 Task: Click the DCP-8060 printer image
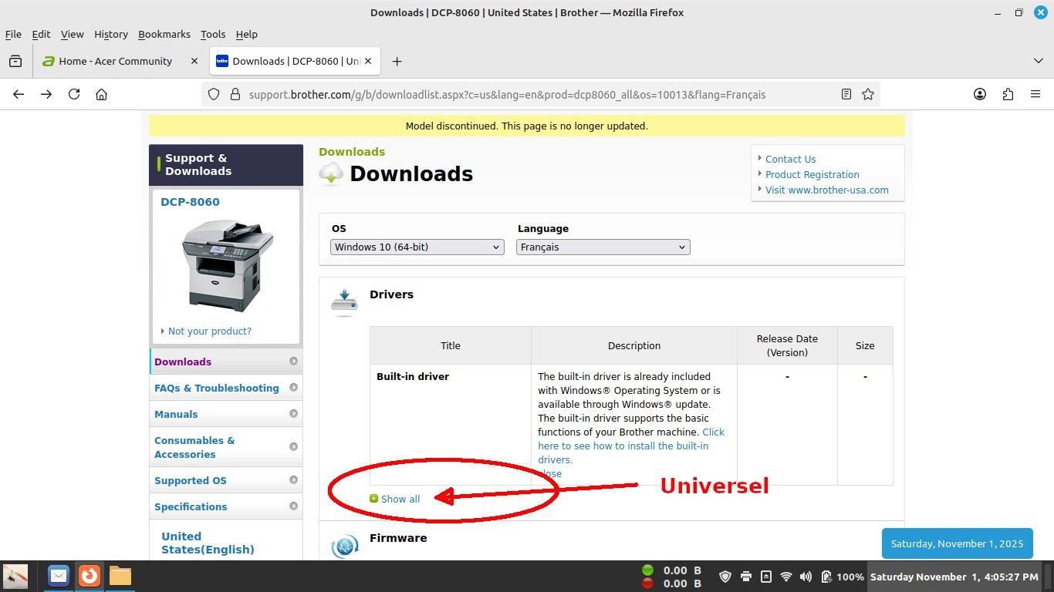coord(228,266)
